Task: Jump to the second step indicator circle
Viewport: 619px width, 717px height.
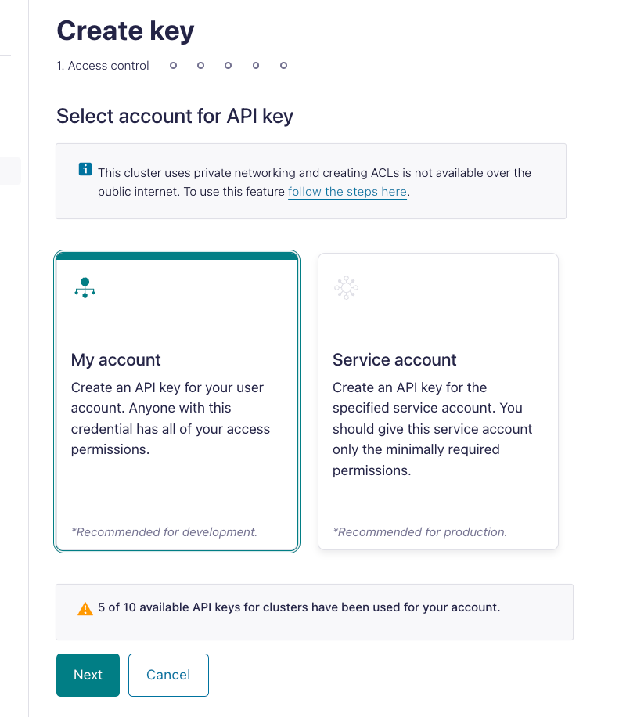Action: pyautogui.click(x=173, y=66)
